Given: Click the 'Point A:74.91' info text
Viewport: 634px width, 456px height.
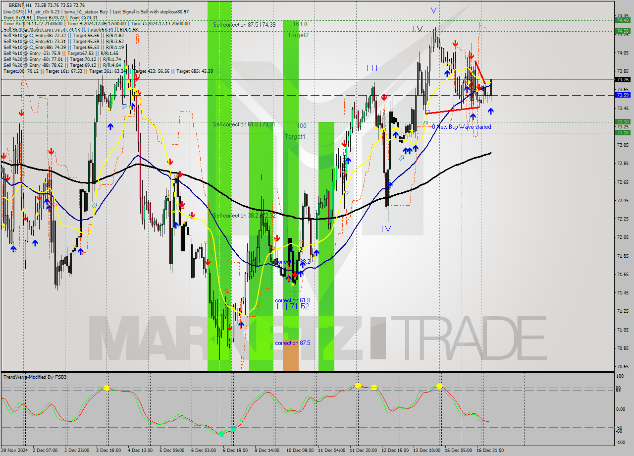Looking at the screenshot, I should pos(18,17).
